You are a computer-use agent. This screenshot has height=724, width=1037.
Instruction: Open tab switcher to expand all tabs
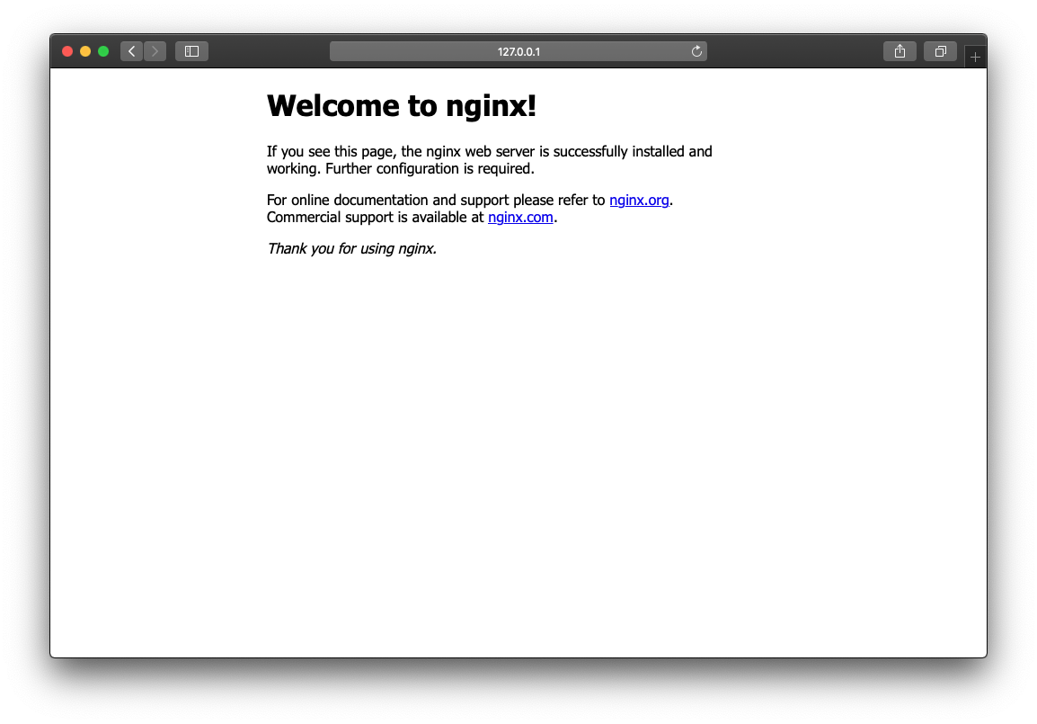pyautogui.click(x=940, y=50)
